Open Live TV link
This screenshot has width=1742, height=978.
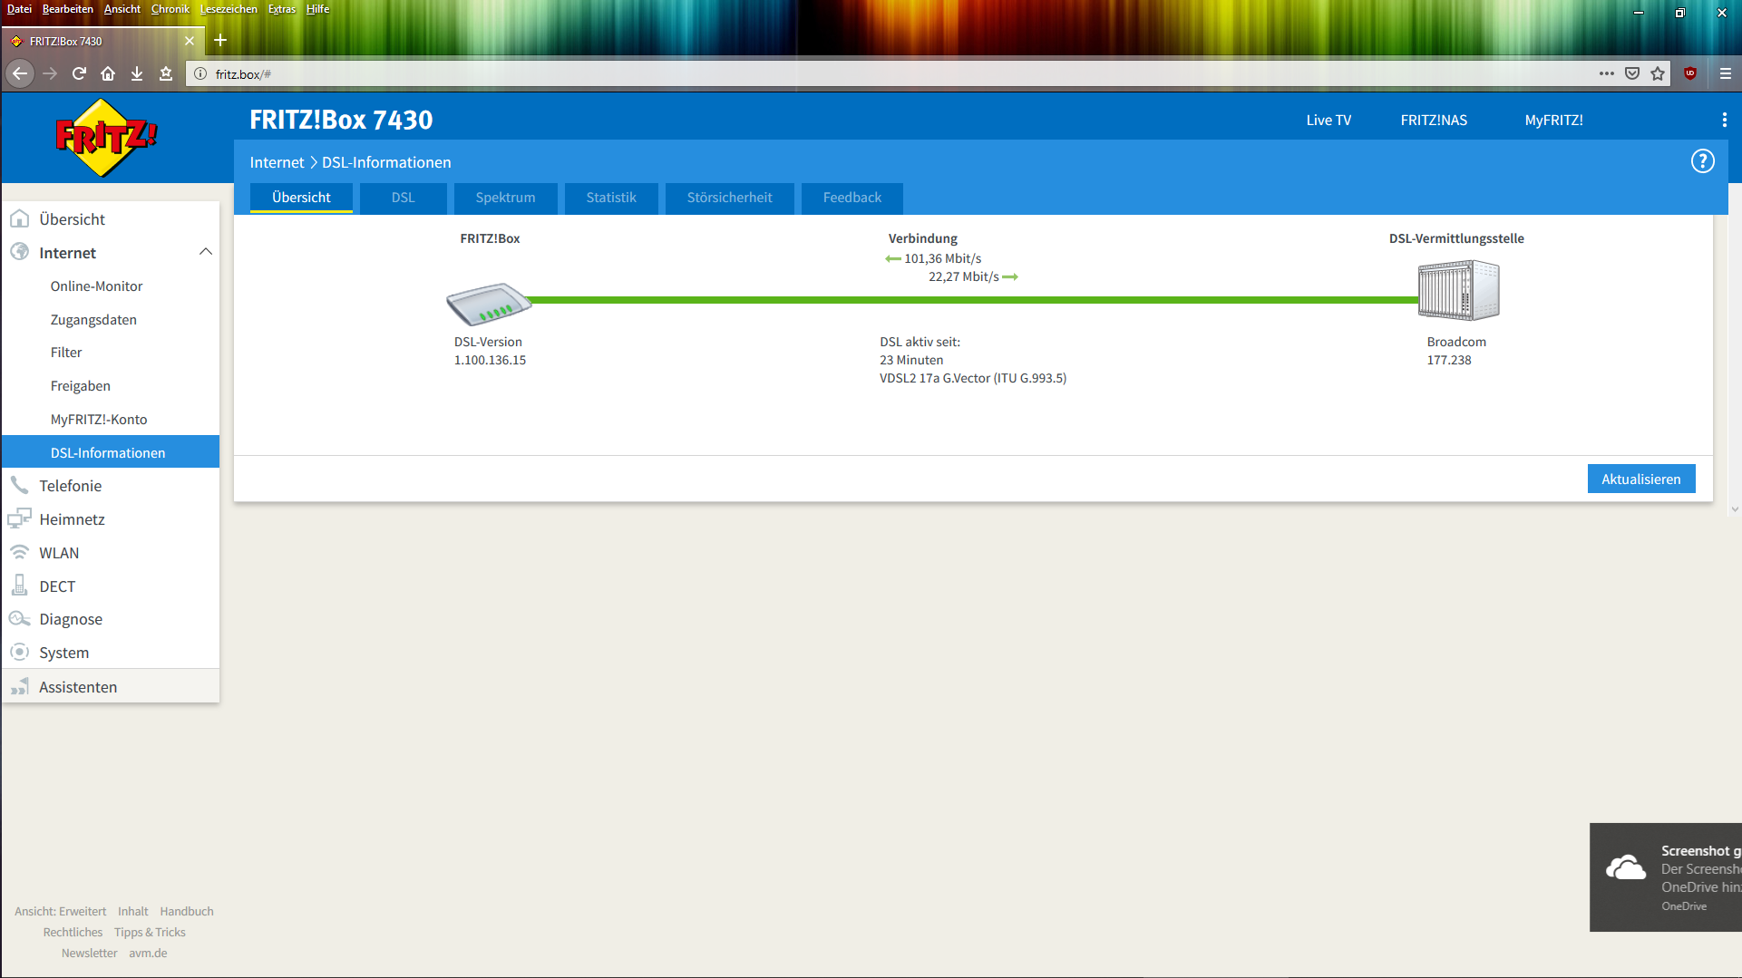pyautogui.click(x=1328, y=120)
